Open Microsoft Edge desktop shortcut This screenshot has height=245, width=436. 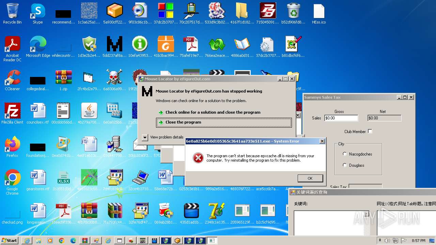[x=38, y=47]
